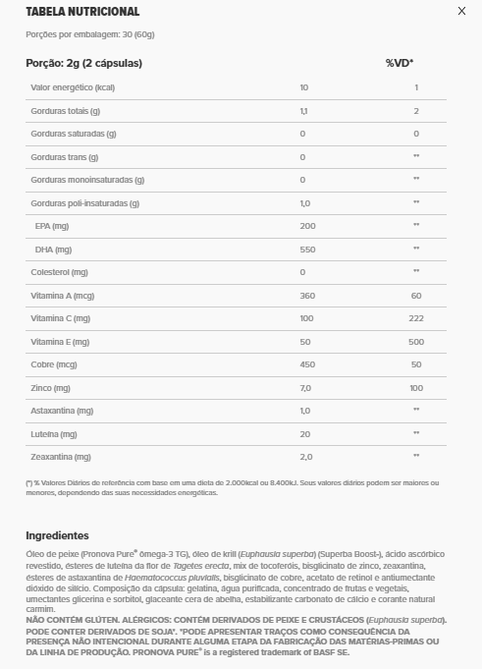Click the DHA value 550
The image size is (482, 669).
click(x=307, y=250)
